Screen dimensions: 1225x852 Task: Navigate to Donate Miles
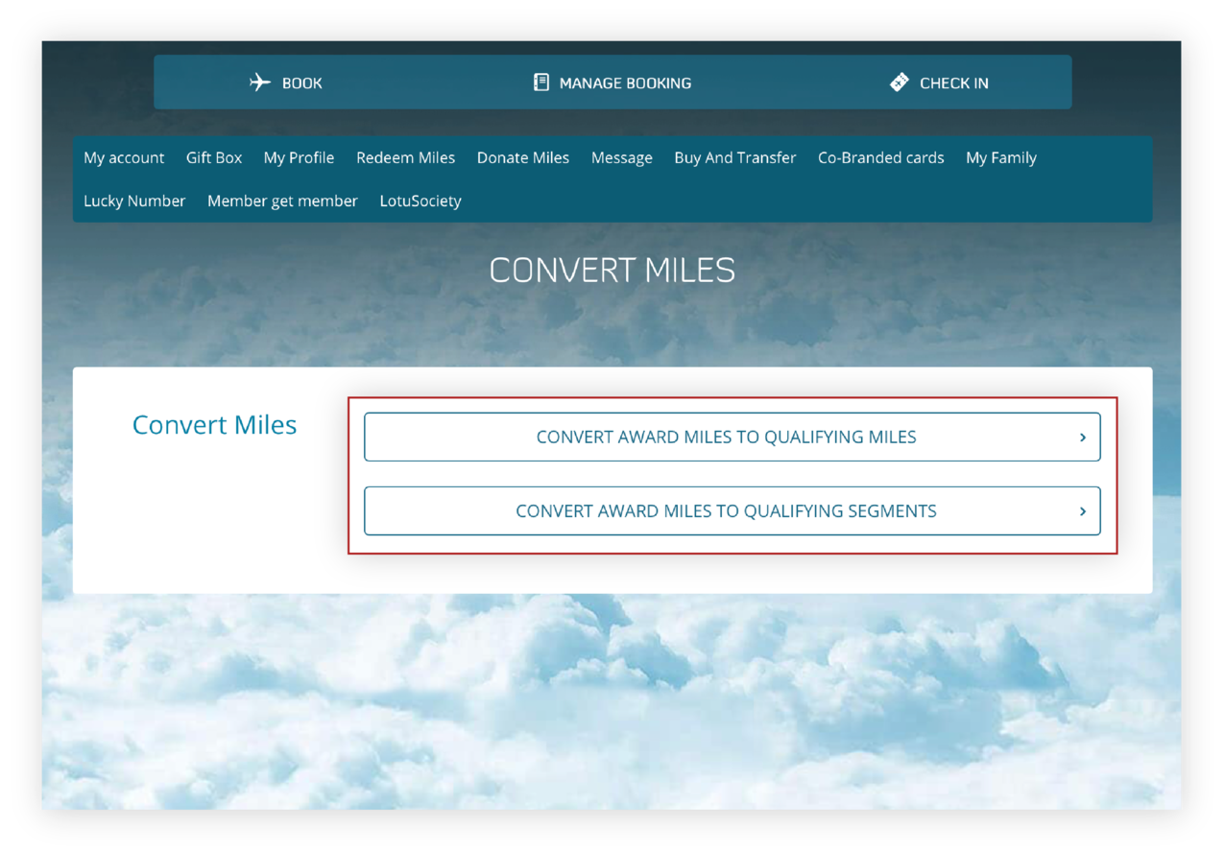[x=522, y=157]
